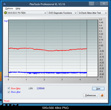Open the Preferences dialog
This screenshot has height=110, width=111.
coord(91,95)
